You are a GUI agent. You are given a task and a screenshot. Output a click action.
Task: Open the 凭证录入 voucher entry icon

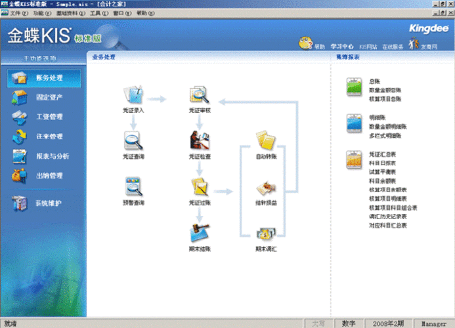point(133,94)
